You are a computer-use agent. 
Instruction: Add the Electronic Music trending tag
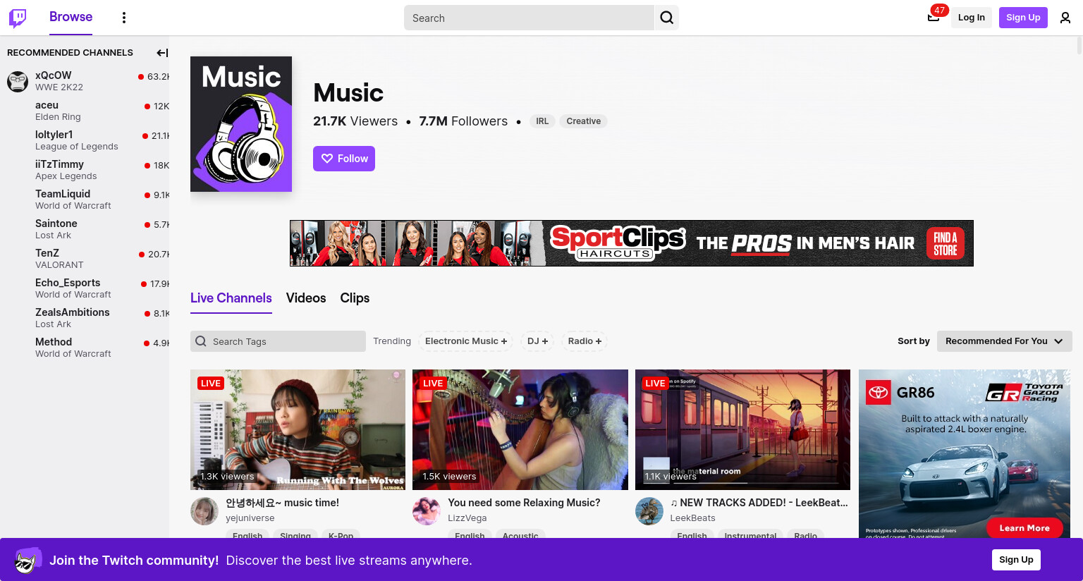point(465,341)
